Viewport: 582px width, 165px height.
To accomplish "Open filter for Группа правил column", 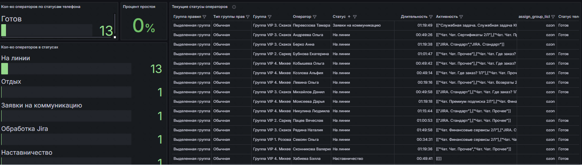I will (204, 17).
